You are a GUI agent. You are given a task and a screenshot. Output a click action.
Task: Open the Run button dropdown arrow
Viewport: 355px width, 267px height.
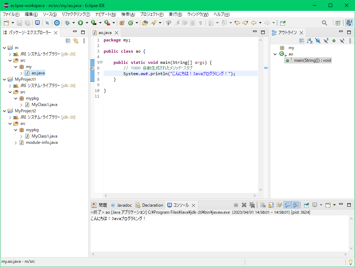click(87, 23)
